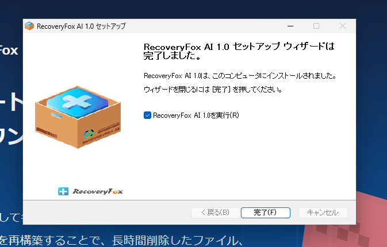Click the installer box icon in title bar

tap(29, 26)
